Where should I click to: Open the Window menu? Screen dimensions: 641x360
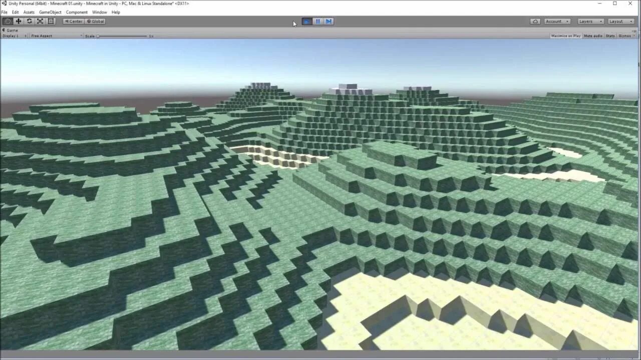pos(99,12)
